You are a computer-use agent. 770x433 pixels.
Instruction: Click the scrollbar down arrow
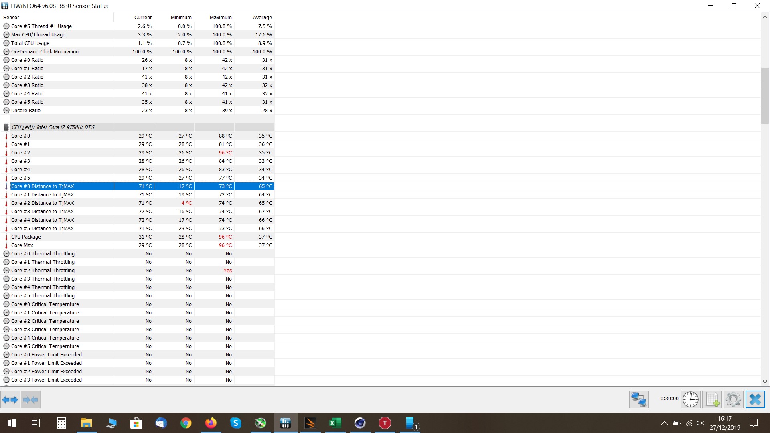[765, 382]
